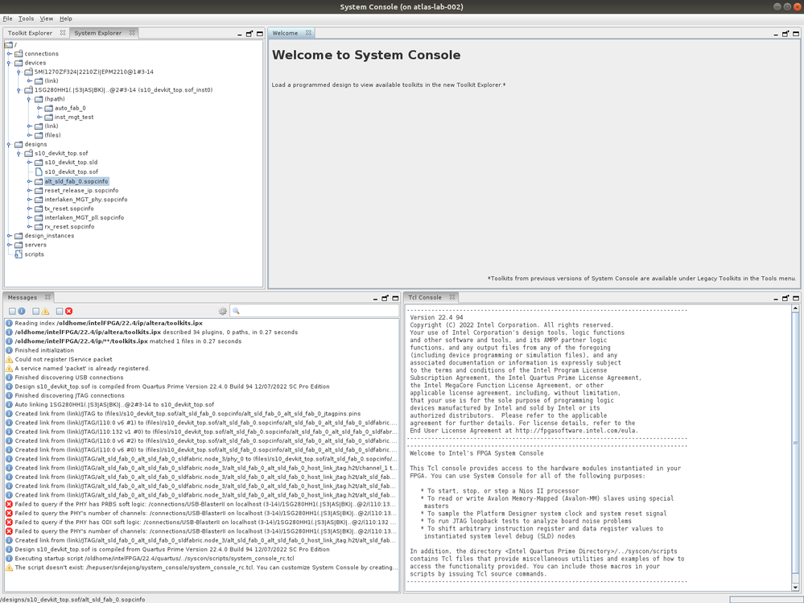The height and width of the screenshot is (603, 804).
Task: Click the s10_devkit_top.sof document file icon
Action: [39, 171]
